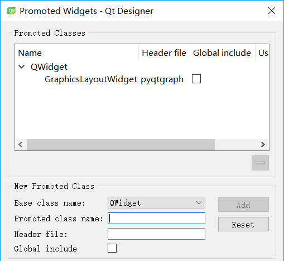This screenshot has height=261, width=284.
Task: Enable Global include for new class
Action: point(112,248)
